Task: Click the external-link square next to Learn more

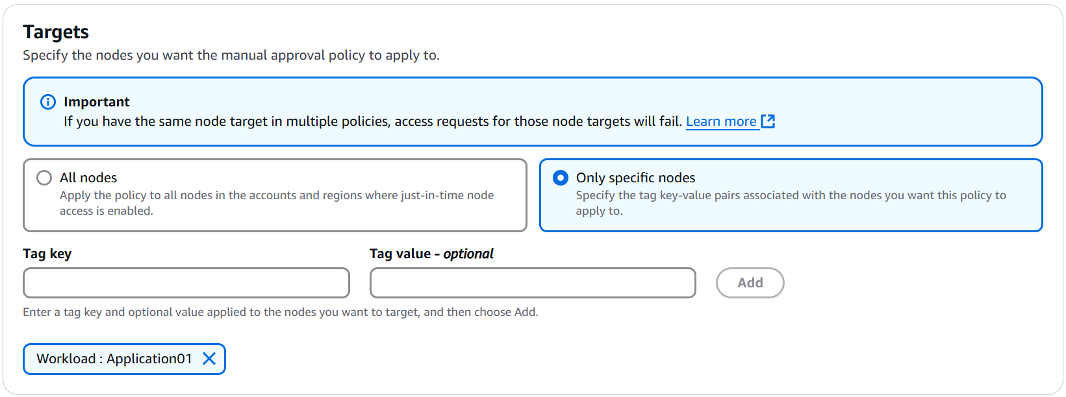Action: click(x=768, y=121)
